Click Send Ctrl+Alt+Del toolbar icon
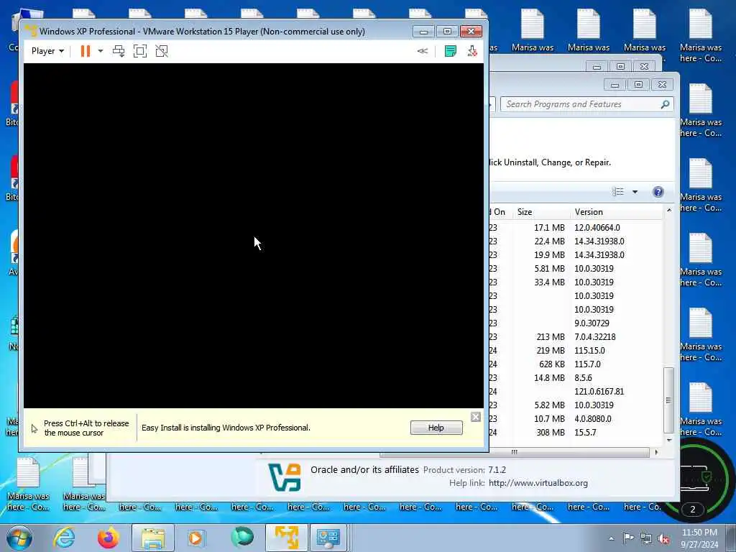 (119, 51)
